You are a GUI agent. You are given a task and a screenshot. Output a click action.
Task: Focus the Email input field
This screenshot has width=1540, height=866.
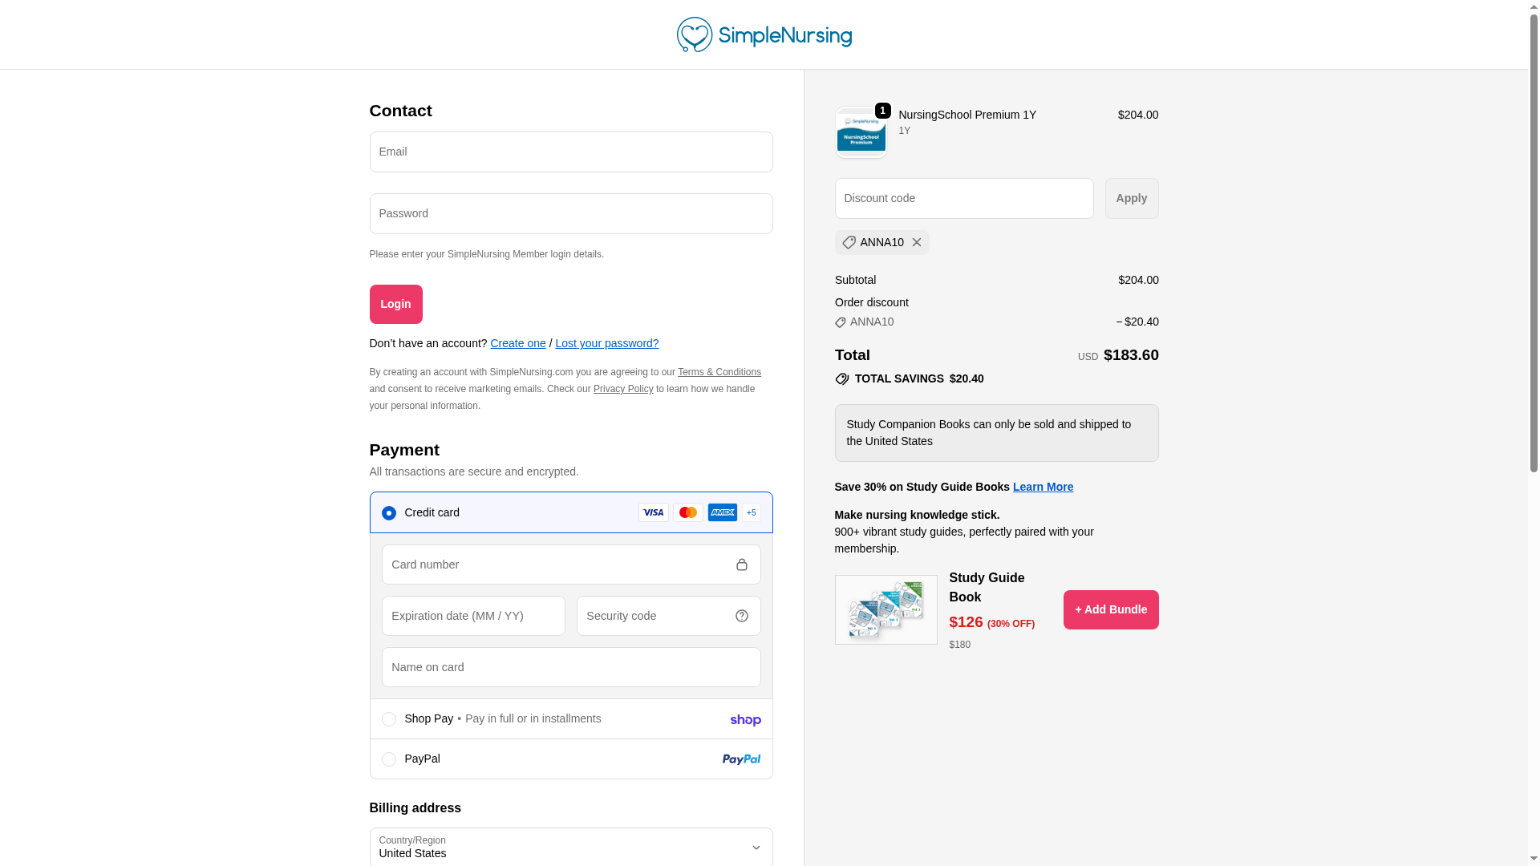coord(571,152)
